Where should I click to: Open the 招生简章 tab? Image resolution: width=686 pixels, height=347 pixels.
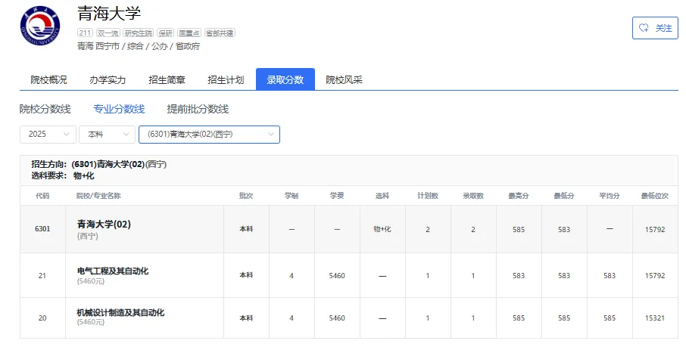pos(167,79)
